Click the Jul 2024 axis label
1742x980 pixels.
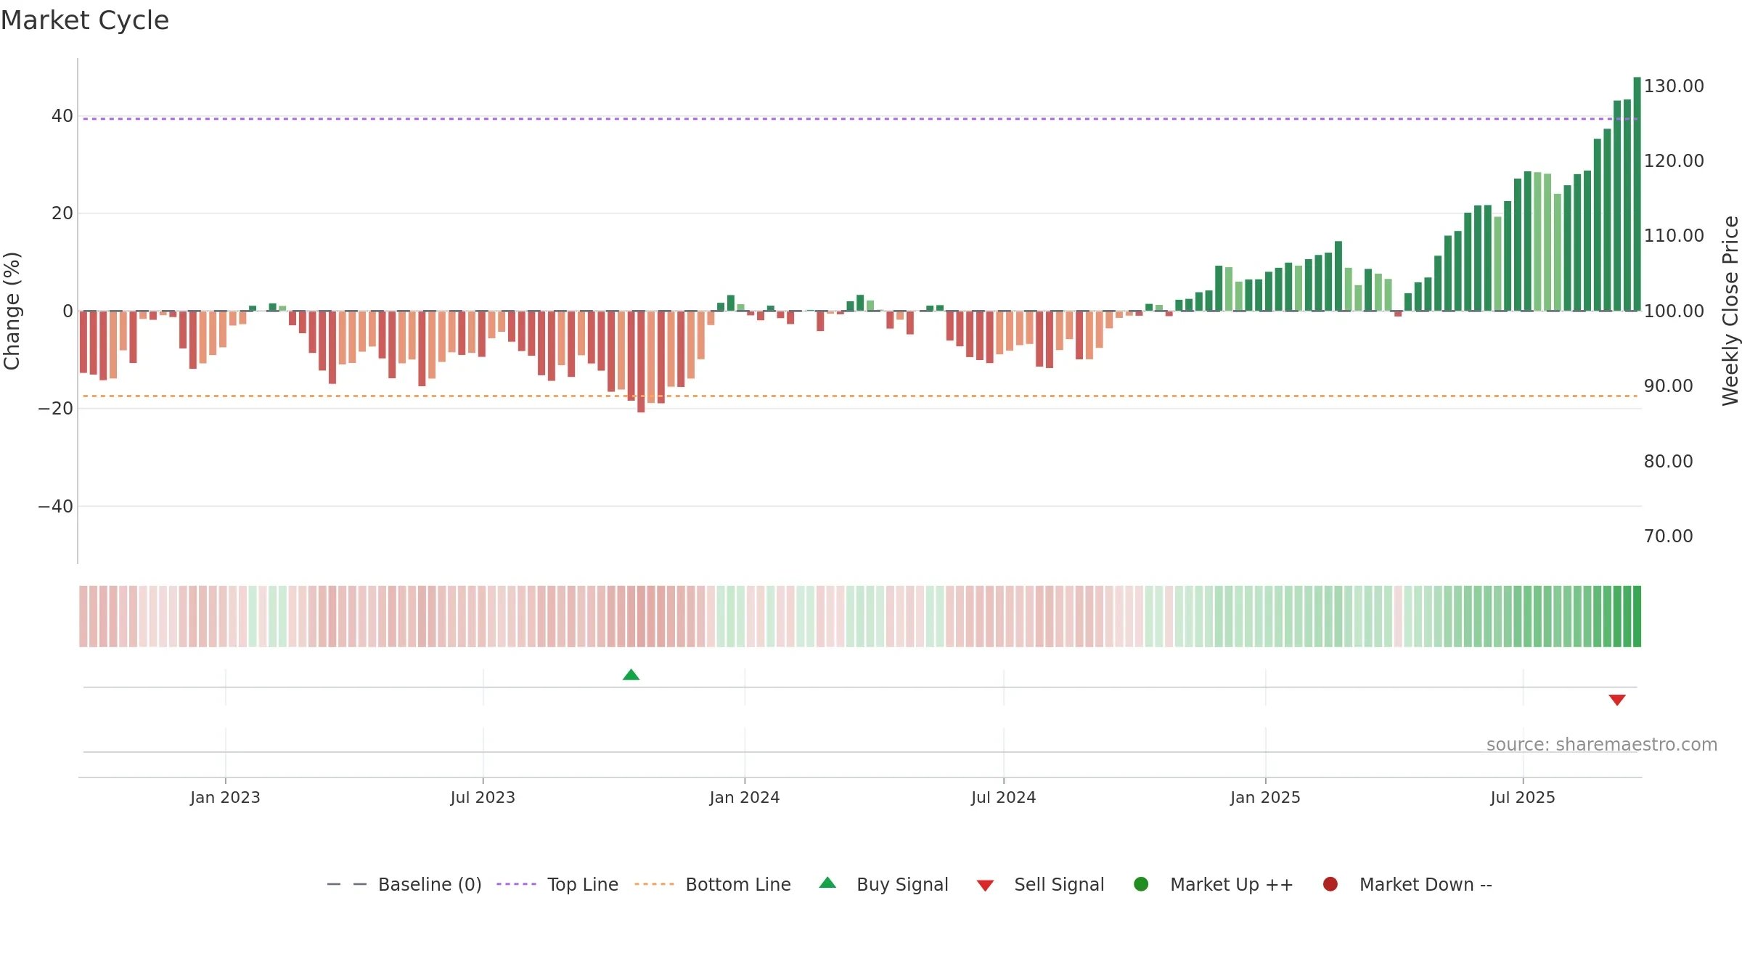[1004, 797]
